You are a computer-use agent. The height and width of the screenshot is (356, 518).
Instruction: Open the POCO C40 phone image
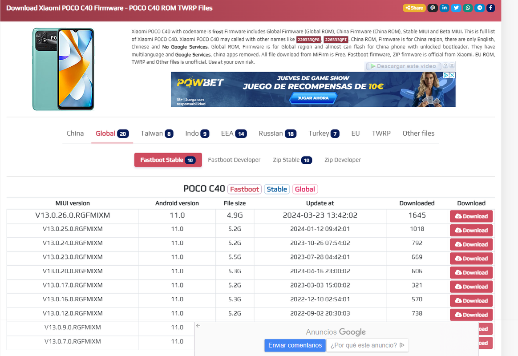coord(63,69)
